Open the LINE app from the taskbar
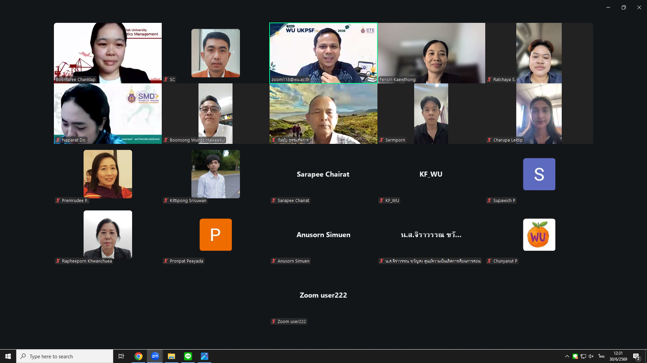Screen dimensions: 647x363 [x=188, y=356]
